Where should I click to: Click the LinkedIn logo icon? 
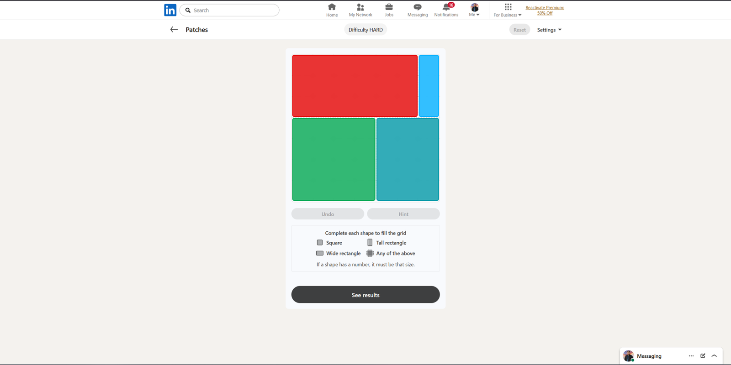coord(170,10)
